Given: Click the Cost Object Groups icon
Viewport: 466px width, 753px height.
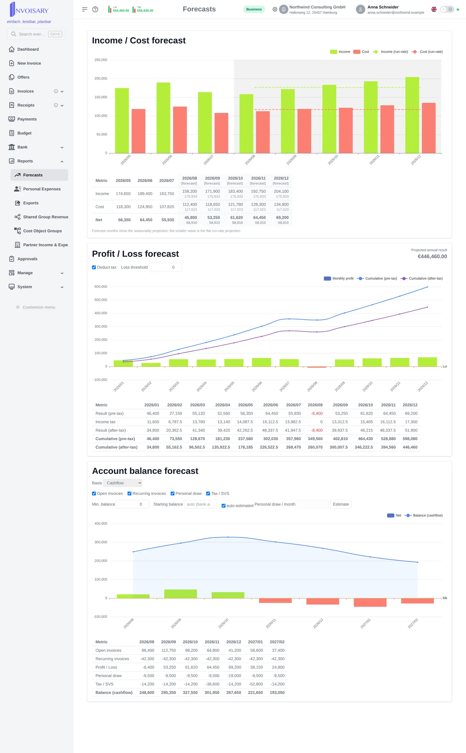Looking at the screenshot, I should [17, 231].
